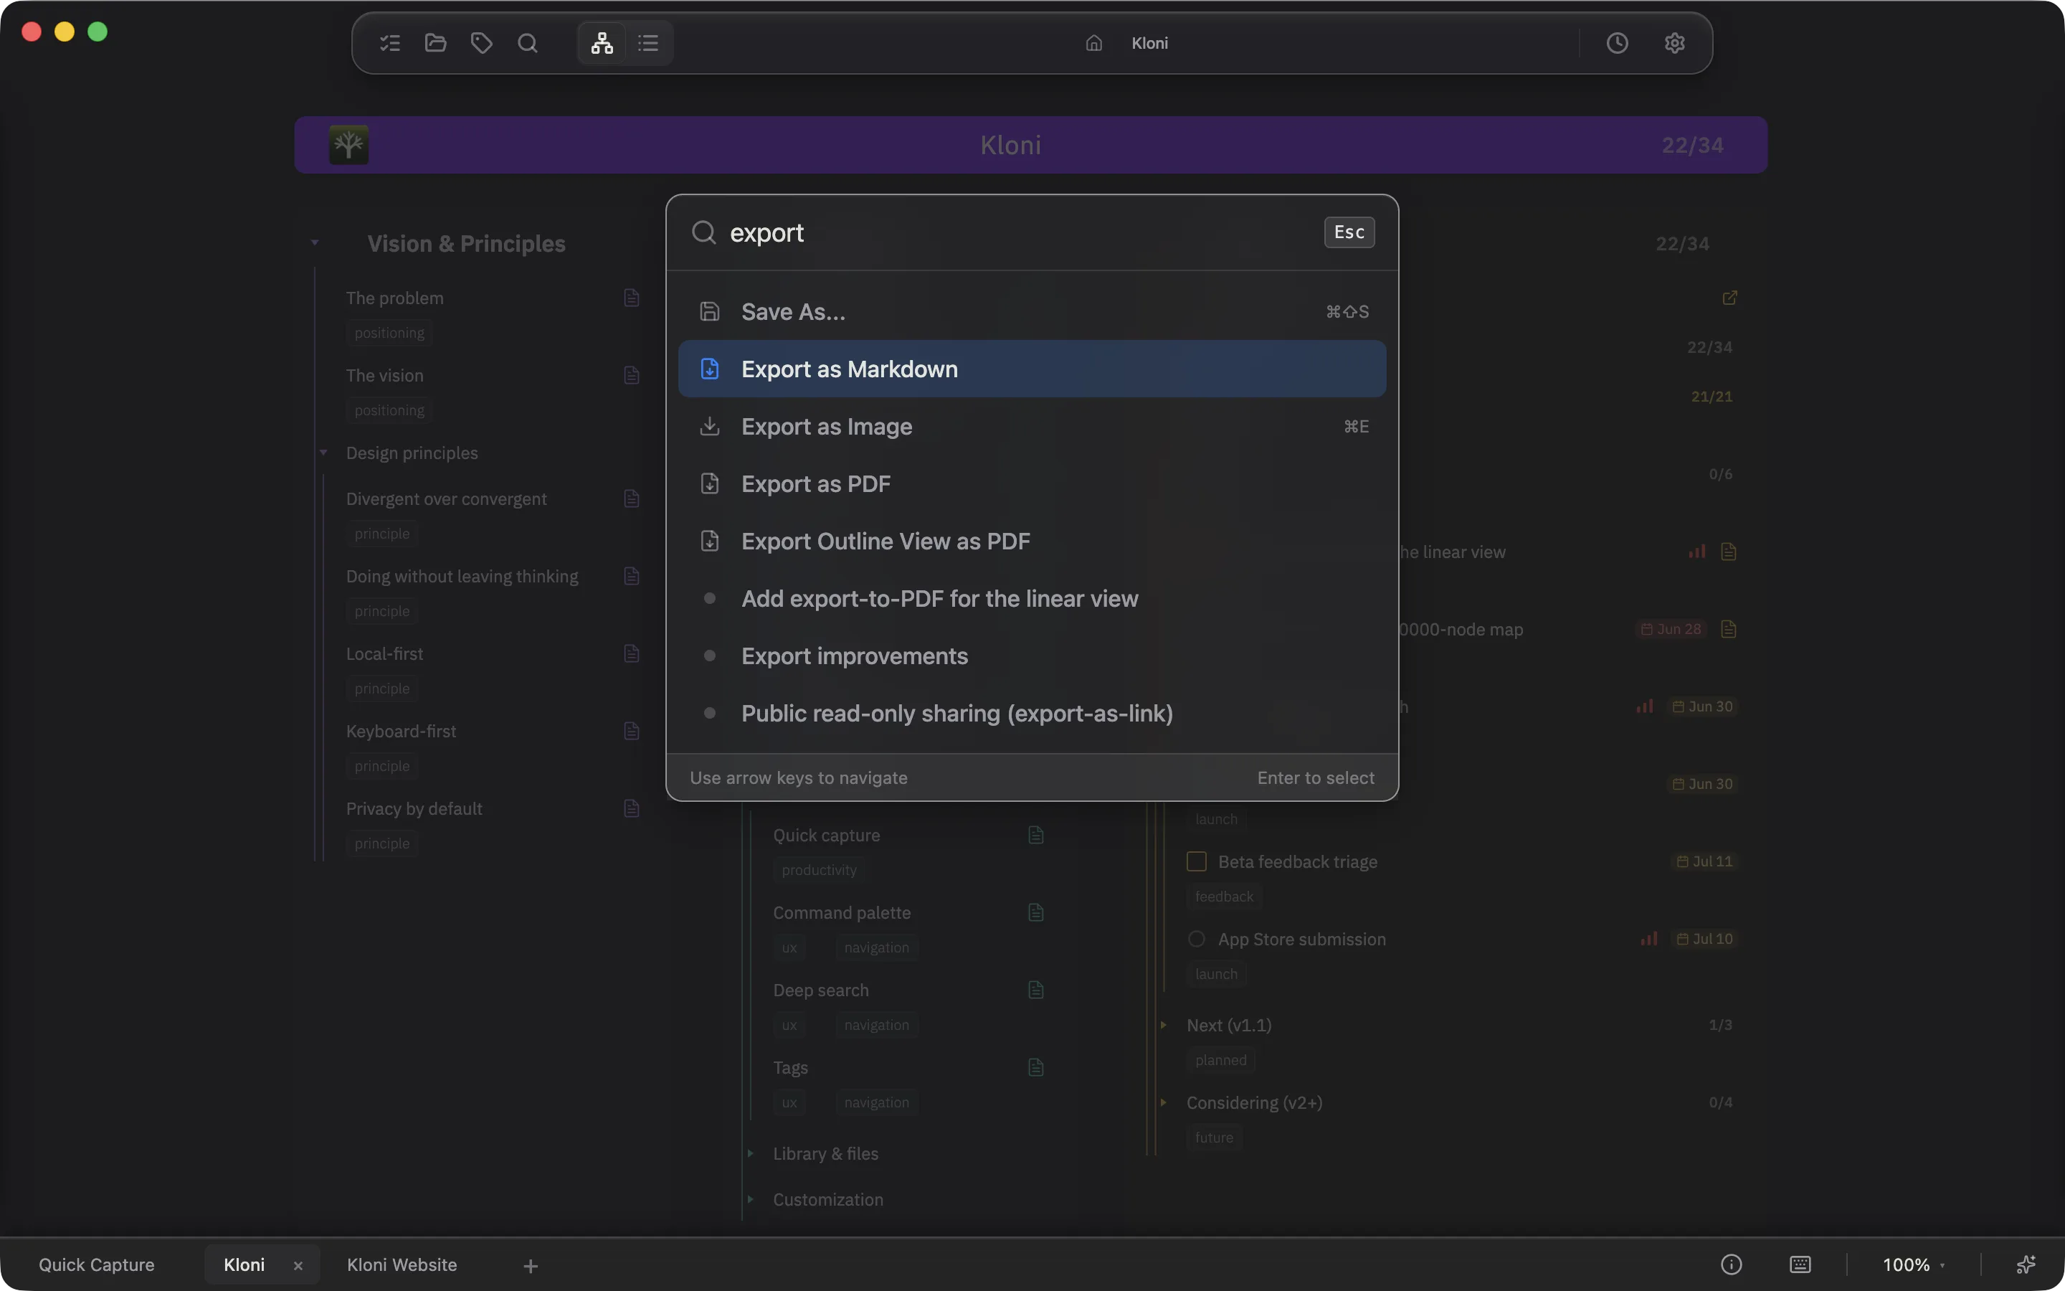Click the future tag under Considering (v2+)
The image size is (2065, 1291).
1214,1138
